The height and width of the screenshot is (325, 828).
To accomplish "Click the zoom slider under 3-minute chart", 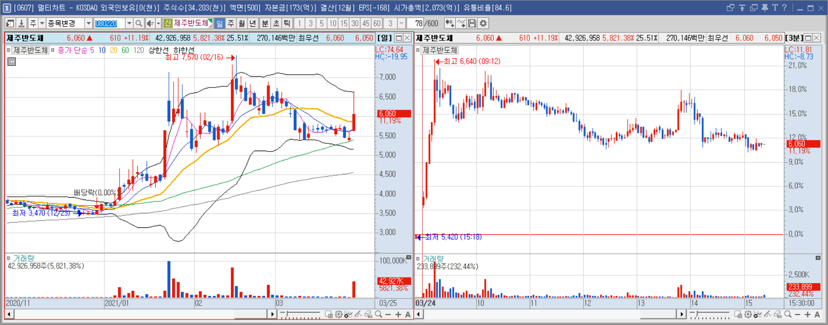I will coord(709,315).
